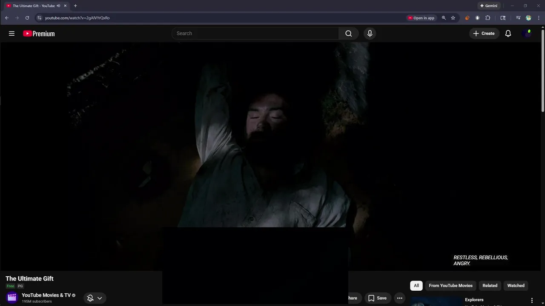This screenshot has width=545, height=306.
Task: Click the page vertical scrollbar
Action: click(543, 70)
